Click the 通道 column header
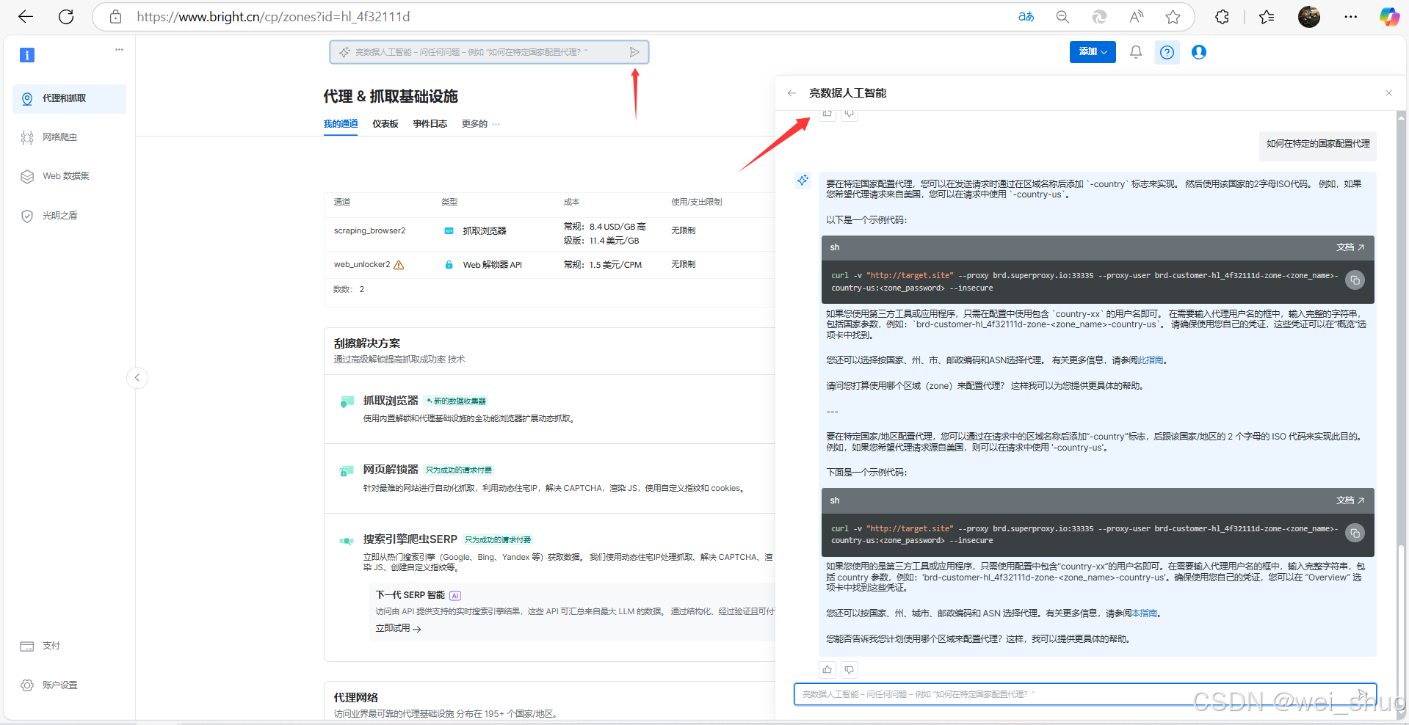 pos(342,202)
